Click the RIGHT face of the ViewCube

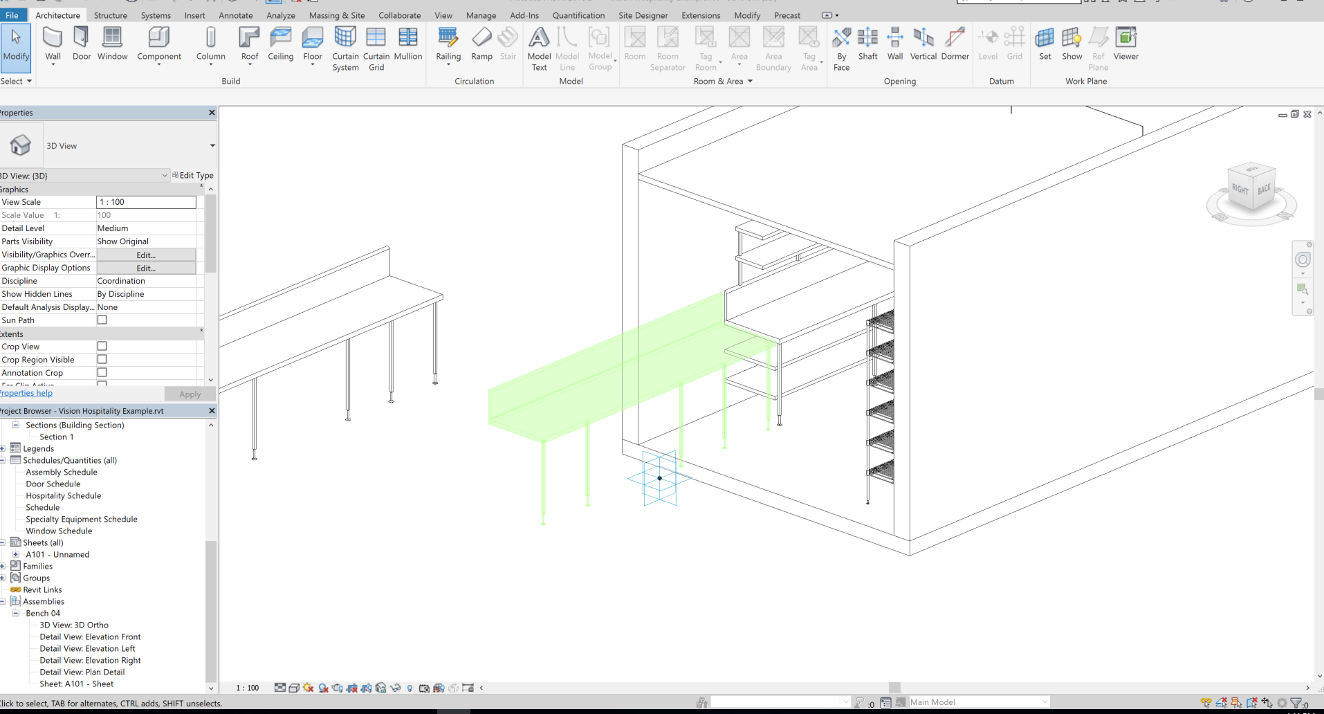1239,189
